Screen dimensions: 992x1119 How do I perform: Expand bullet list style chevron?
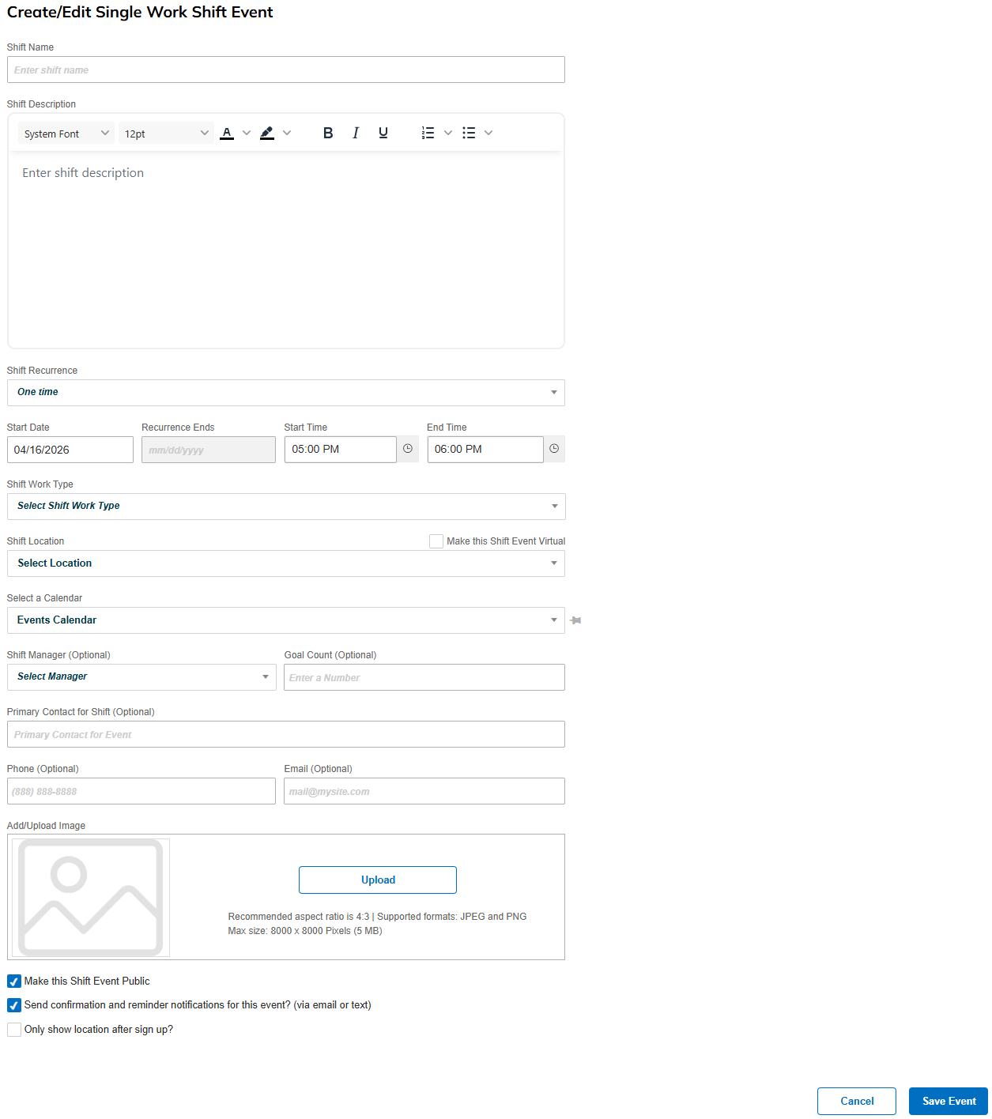click(x=488, y=133)
